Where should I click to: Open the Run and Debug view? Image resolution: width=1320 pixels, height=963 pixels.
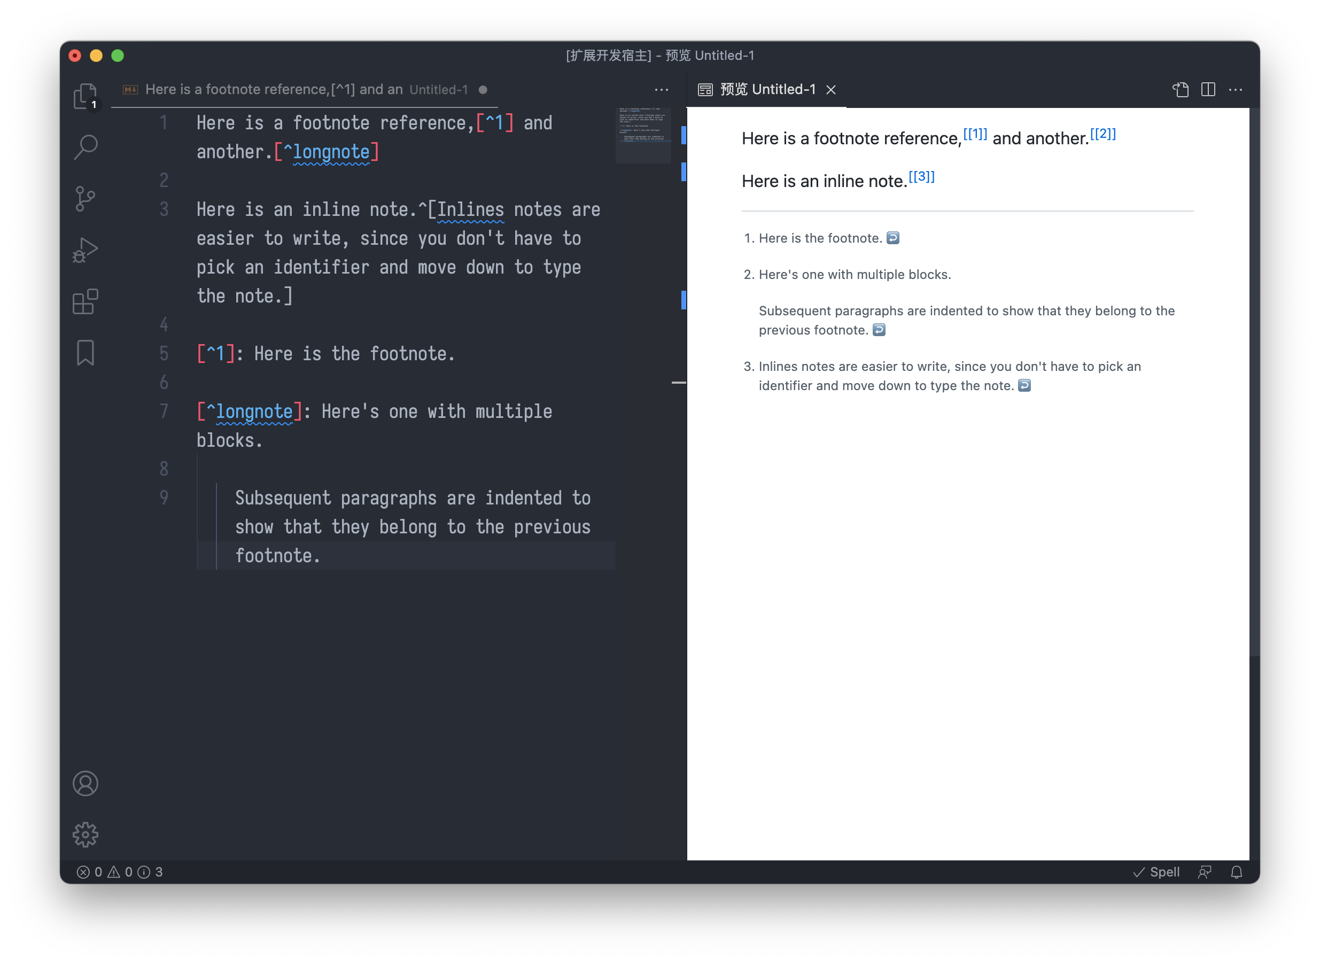coord(85,250)
